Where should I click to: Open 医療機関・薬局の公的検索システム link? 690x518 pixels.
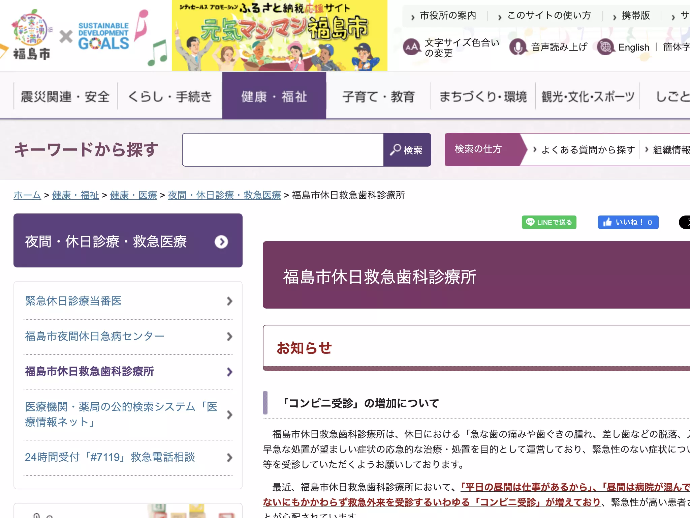click(121, 414)
